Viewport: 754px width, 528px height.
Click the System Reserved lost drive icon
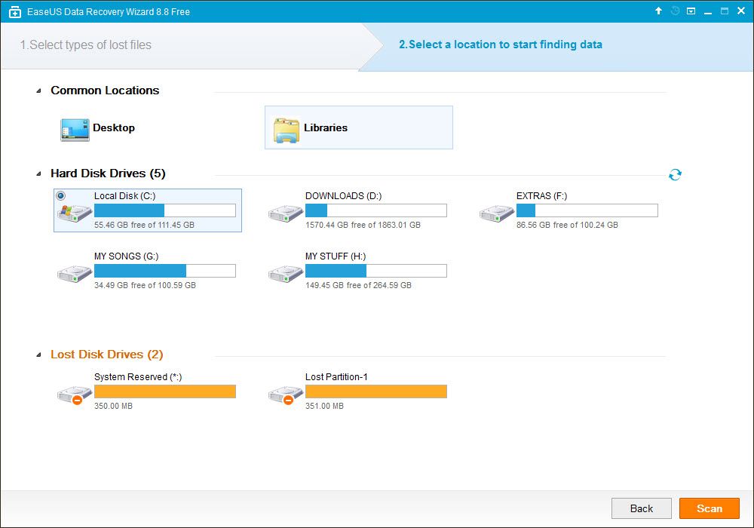(75, 394)
